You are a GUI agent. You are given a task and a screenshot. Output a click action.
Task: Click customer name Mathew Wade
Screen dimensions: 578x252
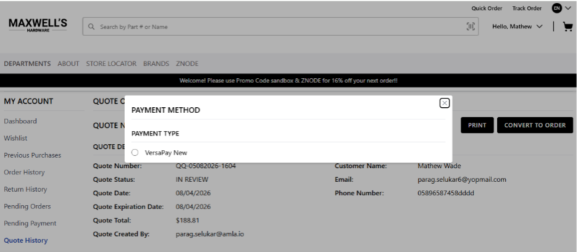[439, 166]
